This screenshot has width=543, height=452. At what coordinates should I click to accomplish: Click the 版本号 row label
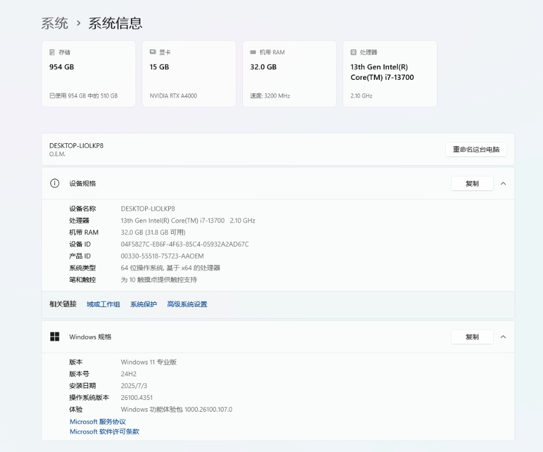pos(79,374)
